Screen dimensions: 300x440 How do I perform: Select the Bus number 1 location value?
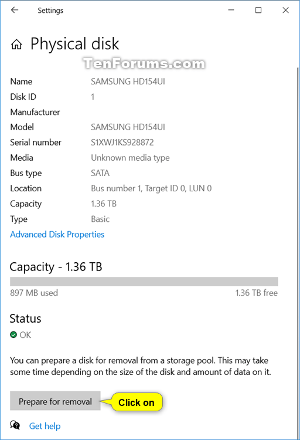151,188
